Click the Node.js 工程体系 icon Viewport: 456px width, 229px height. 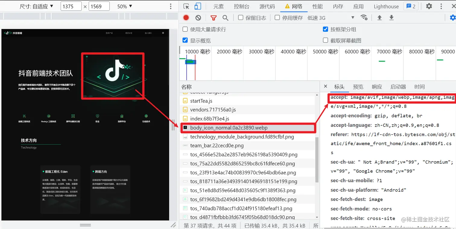49,116
